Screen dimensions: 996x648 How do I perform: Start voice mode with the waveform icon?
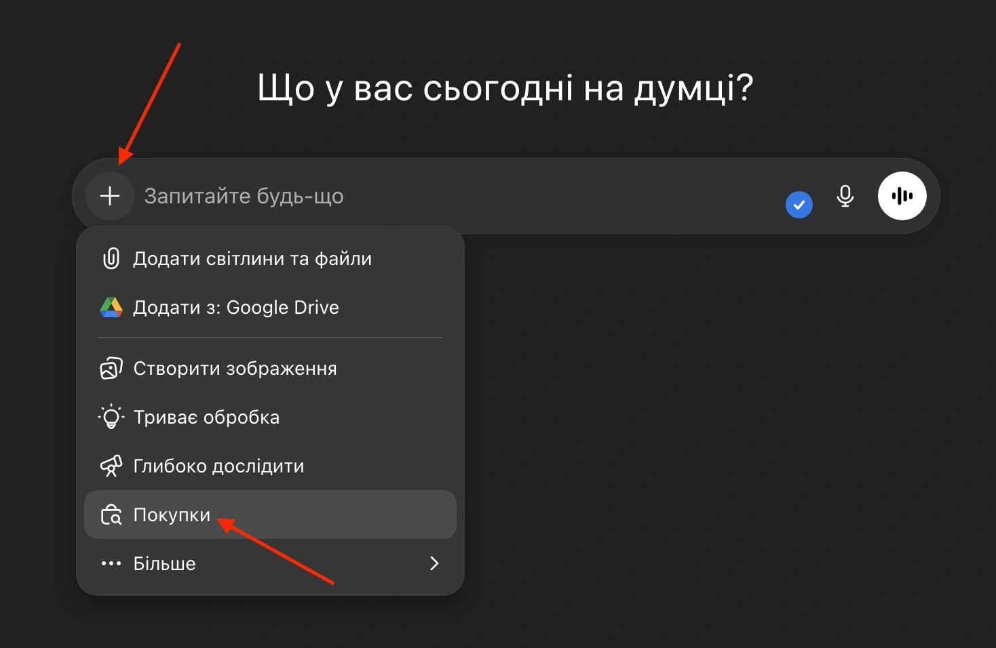tap(902, 196)
